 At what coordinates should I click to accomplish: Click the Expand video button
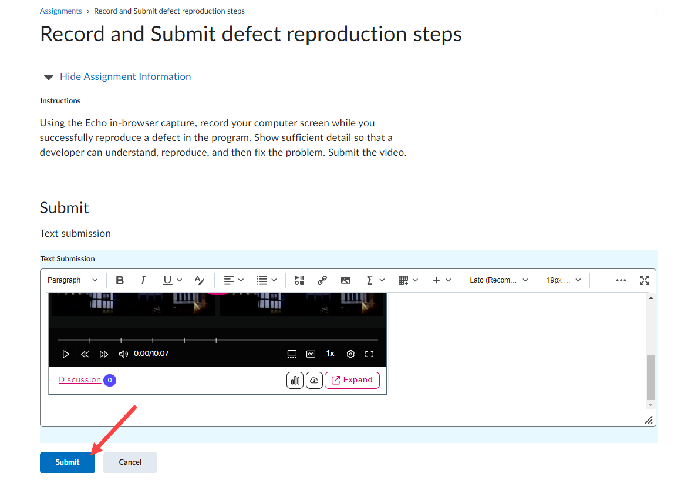pyautogui.click(x=352, y=380)
